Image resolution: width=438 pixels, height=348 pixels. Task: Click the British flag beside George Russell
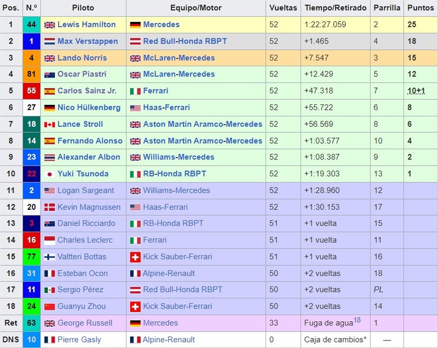click(49, 323)
